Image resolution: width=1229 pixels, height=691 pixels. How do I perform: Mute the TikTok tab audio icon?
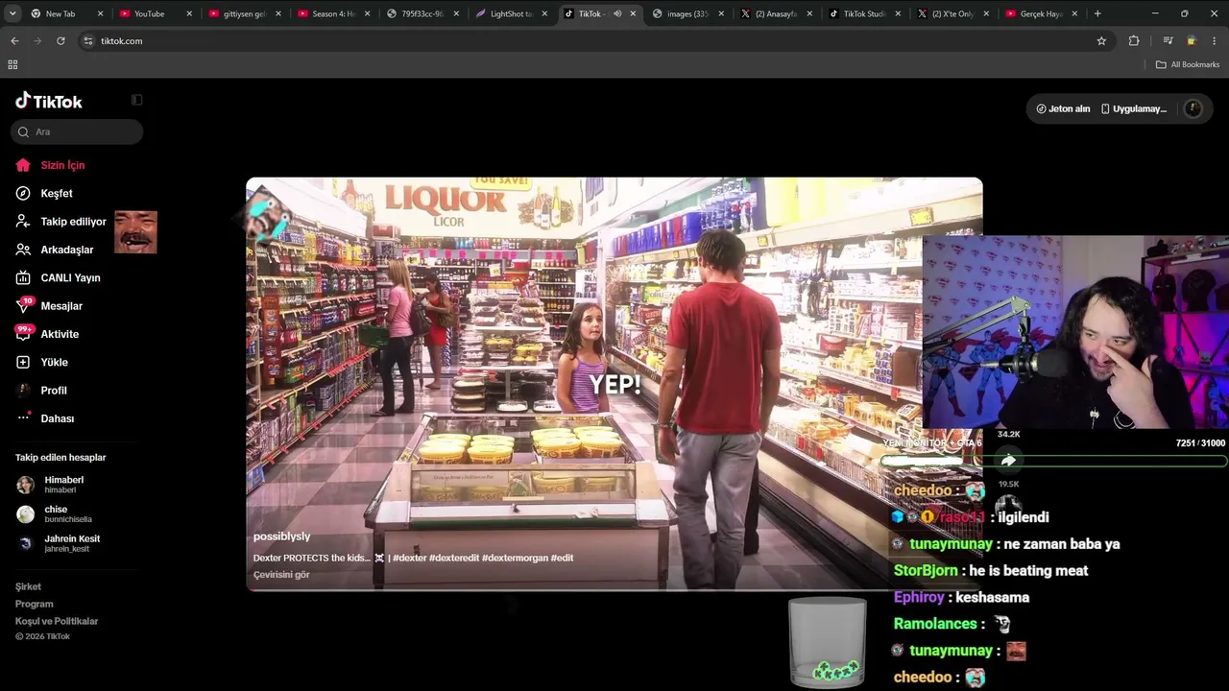[x=617, y=13]
